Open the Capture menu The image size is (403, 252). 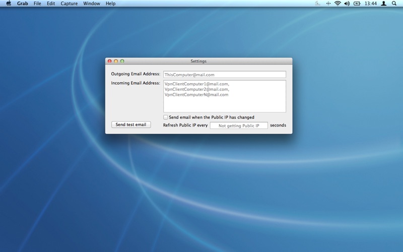pos(69,4)
